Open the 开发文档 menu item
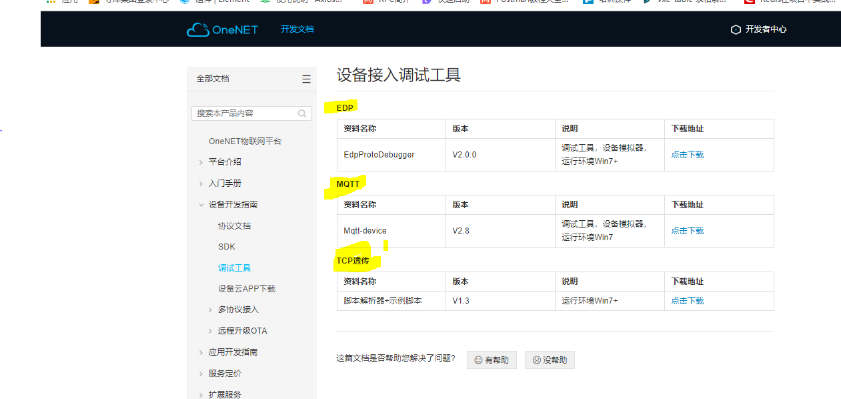 297,29
